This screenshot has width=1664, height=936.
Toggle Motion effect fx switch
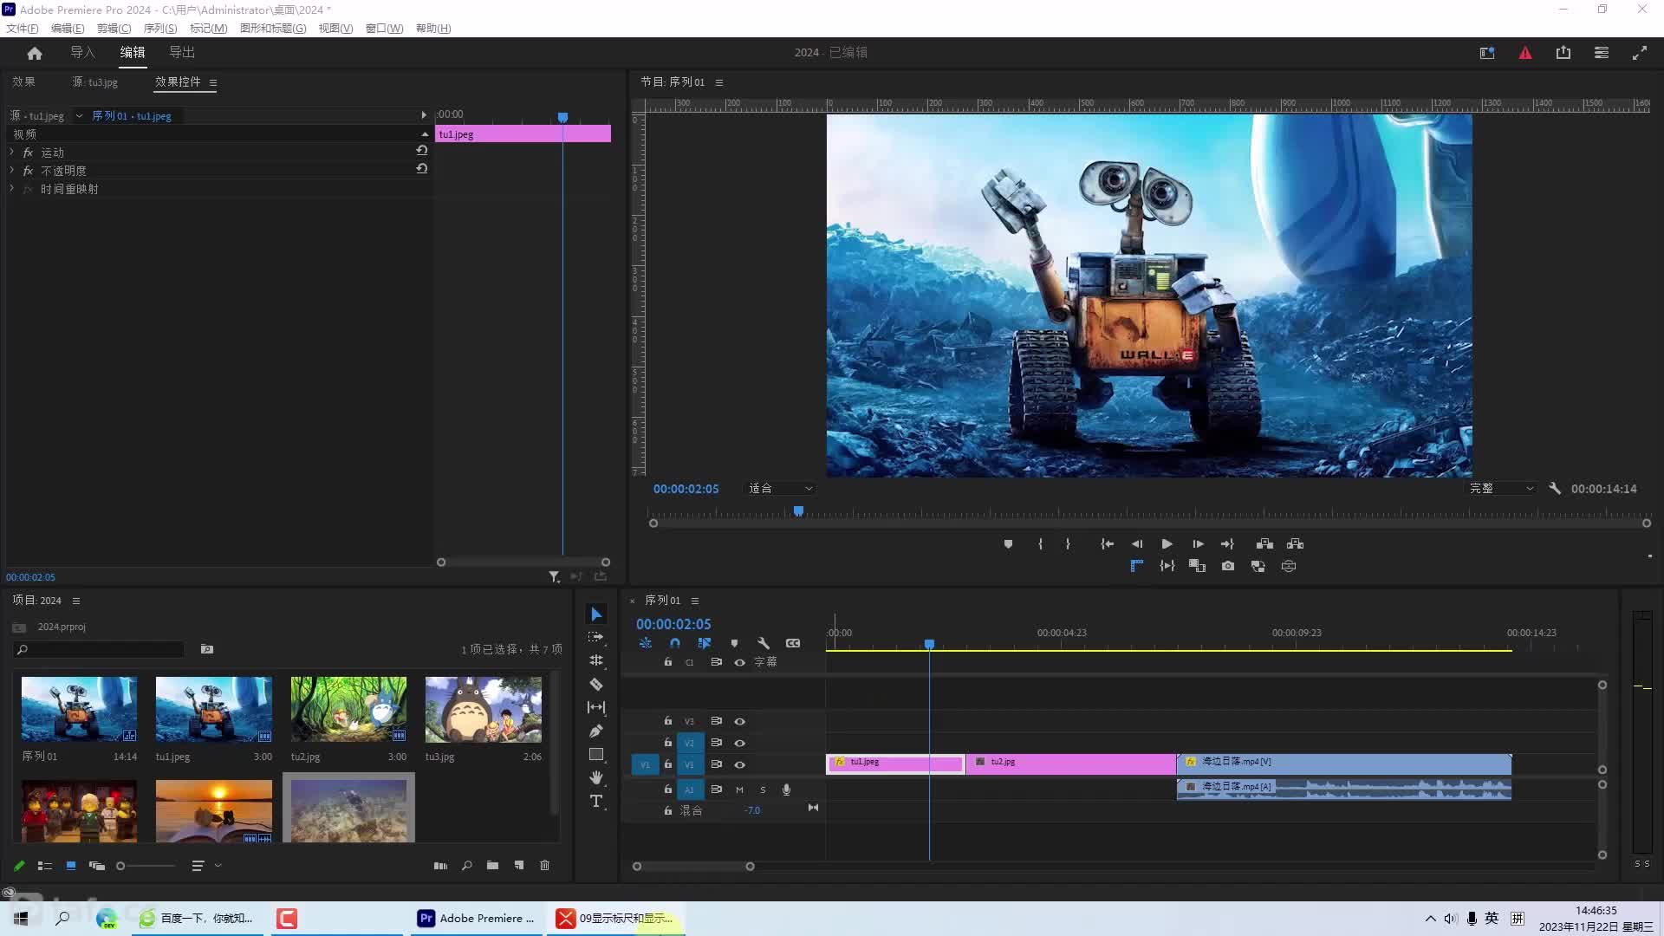[x=28, y=153]
